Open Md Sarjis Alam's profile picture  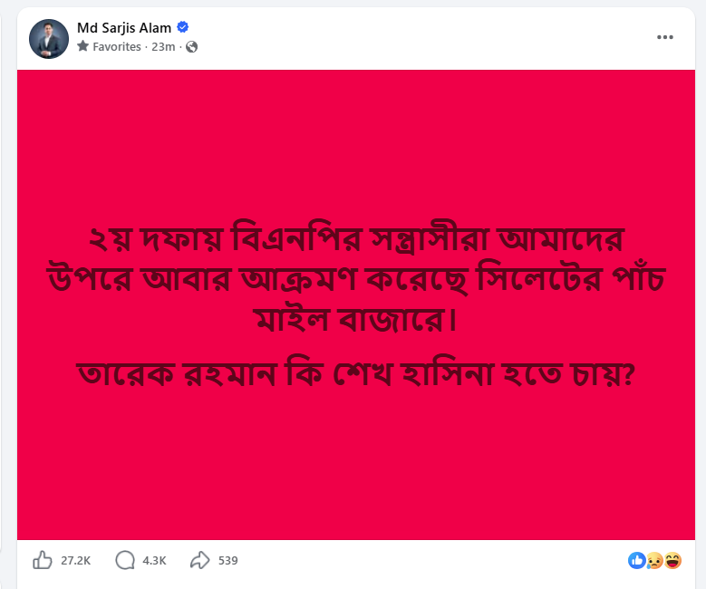pos(49,39)
